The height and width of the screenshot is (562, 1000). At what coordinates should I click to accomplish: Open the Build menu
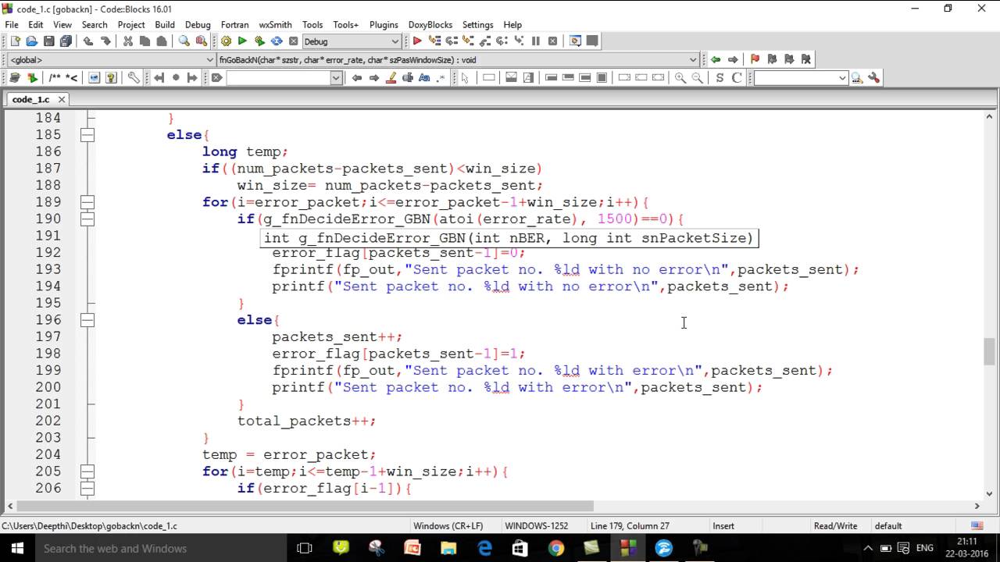165,25
